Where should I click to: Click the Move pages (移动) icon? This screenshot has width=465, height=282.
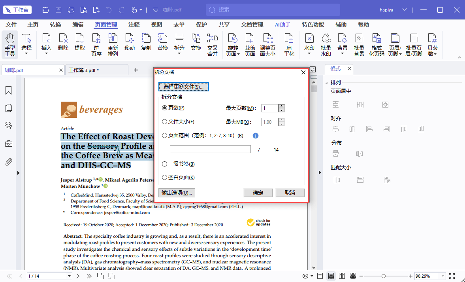coord(129,42)
